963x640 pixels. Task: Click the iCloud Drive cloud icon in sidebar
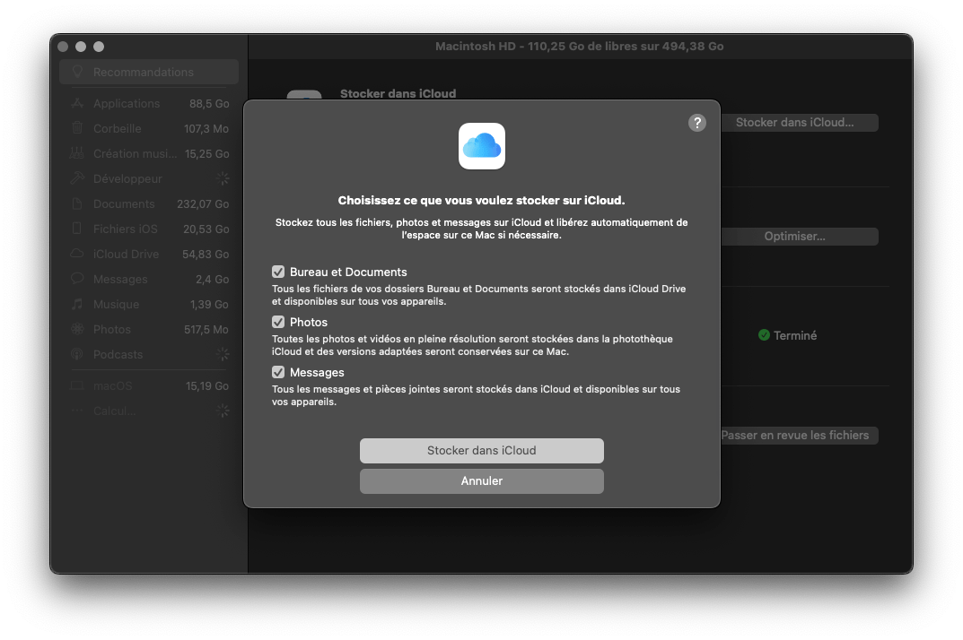click(77, 254)
